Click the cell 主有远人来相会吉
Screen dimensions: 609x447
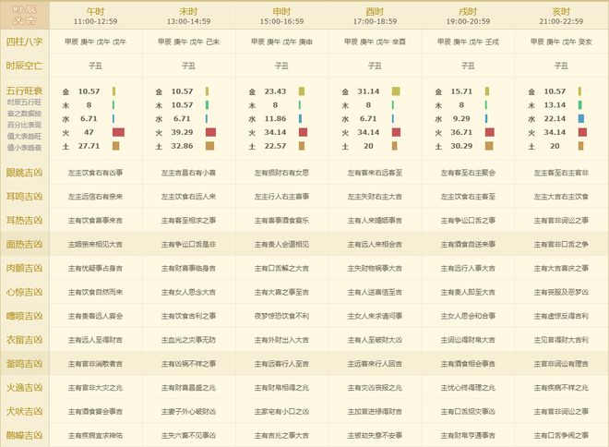click(x=376, y=245)
